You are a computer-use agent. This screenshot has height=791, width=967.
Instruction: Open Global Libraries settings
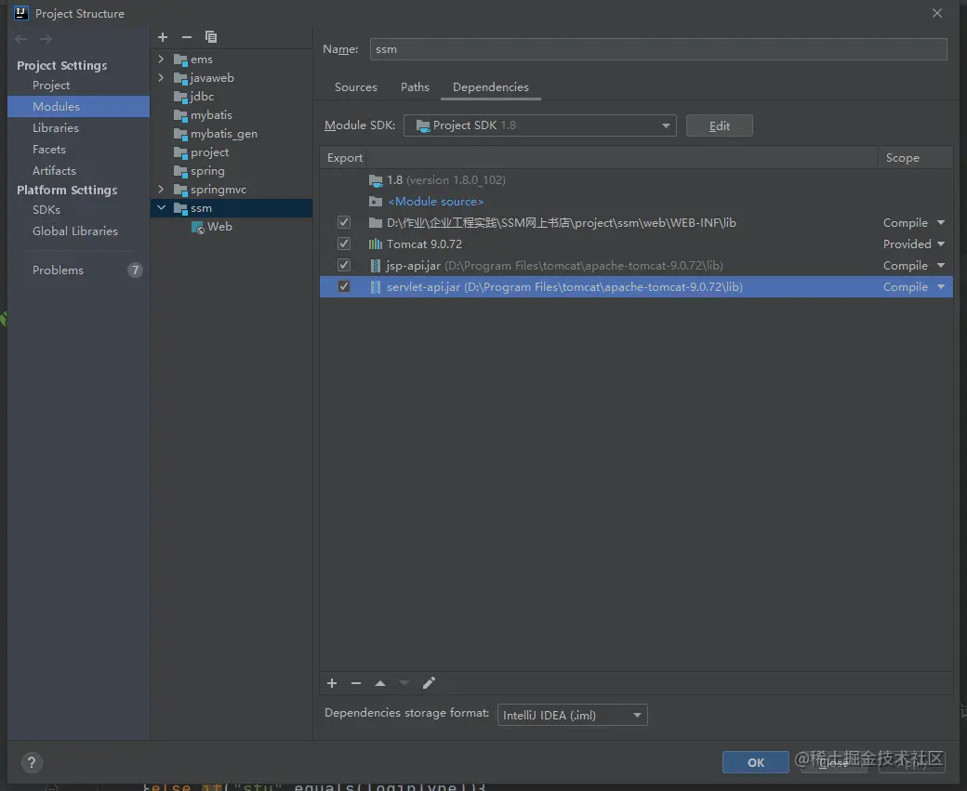click(75, 231)
